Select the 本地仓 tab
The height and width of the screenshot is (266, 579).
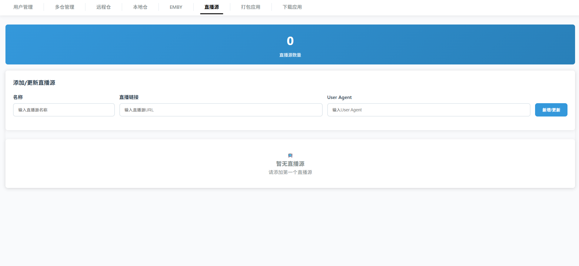coord(140,7)
